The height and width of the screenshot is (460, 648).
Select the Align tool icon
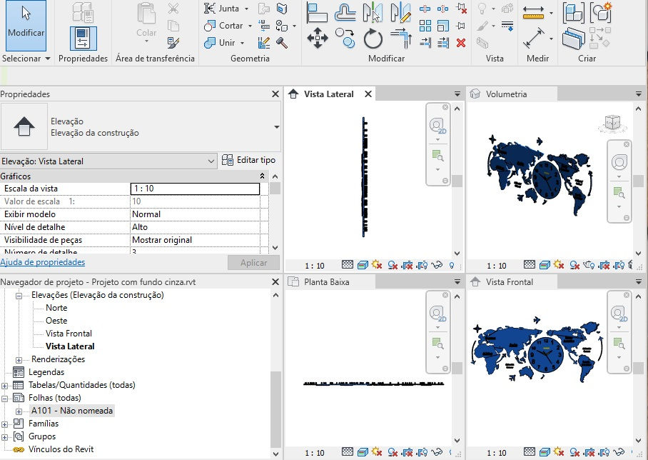tap(317, 12)
